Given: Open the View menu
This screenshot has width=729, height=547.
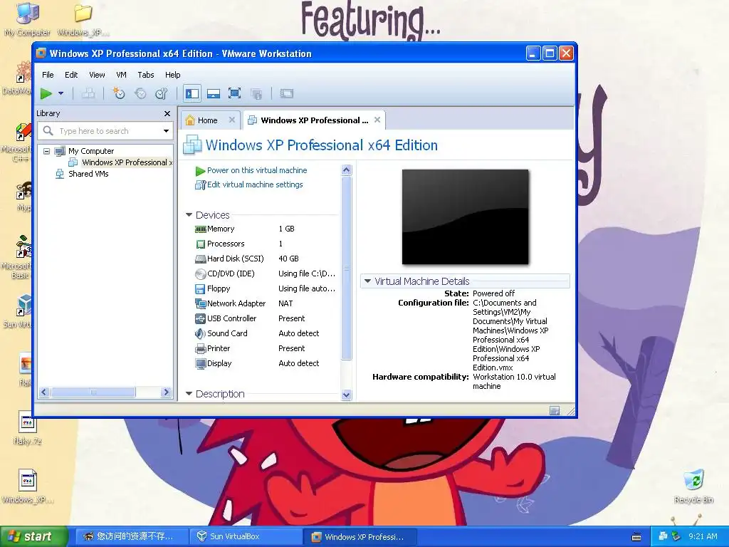Looking at the screenshot, I should pos(97,75).
